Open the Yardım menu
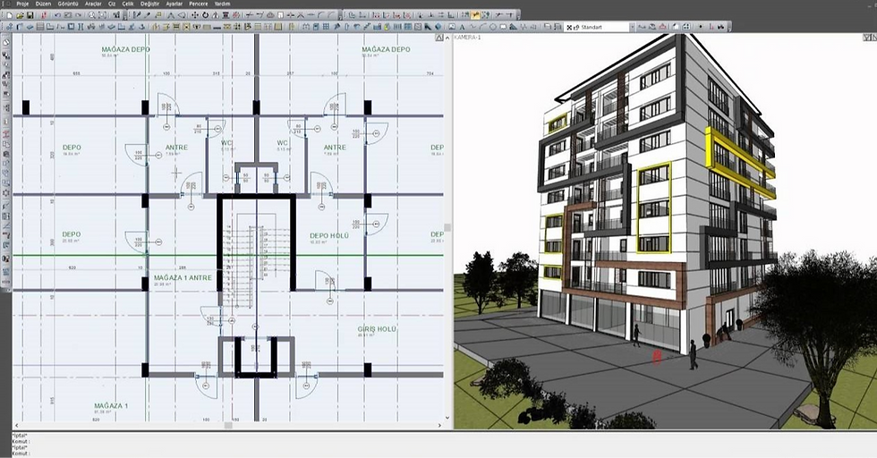This screenshot has height=458, width=877. click(223, 4)
